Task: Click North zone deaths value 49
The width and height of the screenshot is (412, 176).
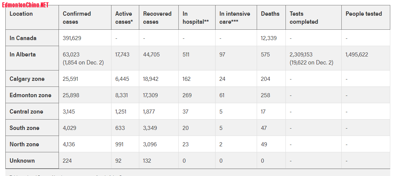Action: point(264,144)
